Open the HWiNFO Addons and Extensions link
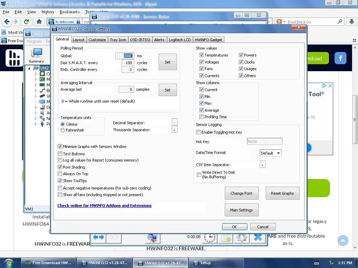 (104, 206)
